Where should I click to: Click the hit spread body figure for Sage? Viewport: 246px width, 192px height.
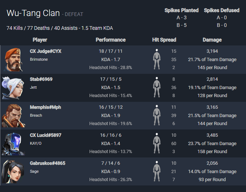[157, 171]
